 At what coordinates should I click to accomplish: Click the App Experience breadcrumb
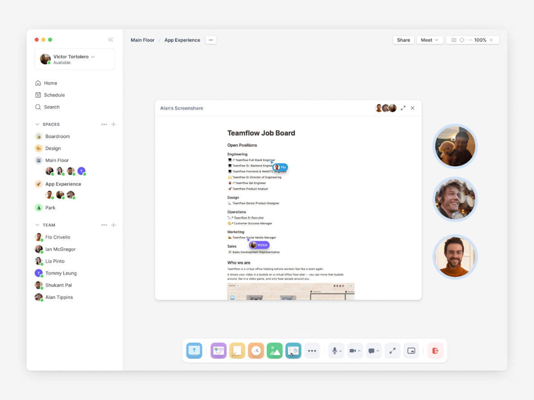coord(182,40)
